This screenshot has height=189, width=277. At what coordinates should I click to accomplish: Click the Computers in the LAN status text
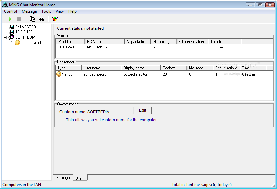(22, 185)
